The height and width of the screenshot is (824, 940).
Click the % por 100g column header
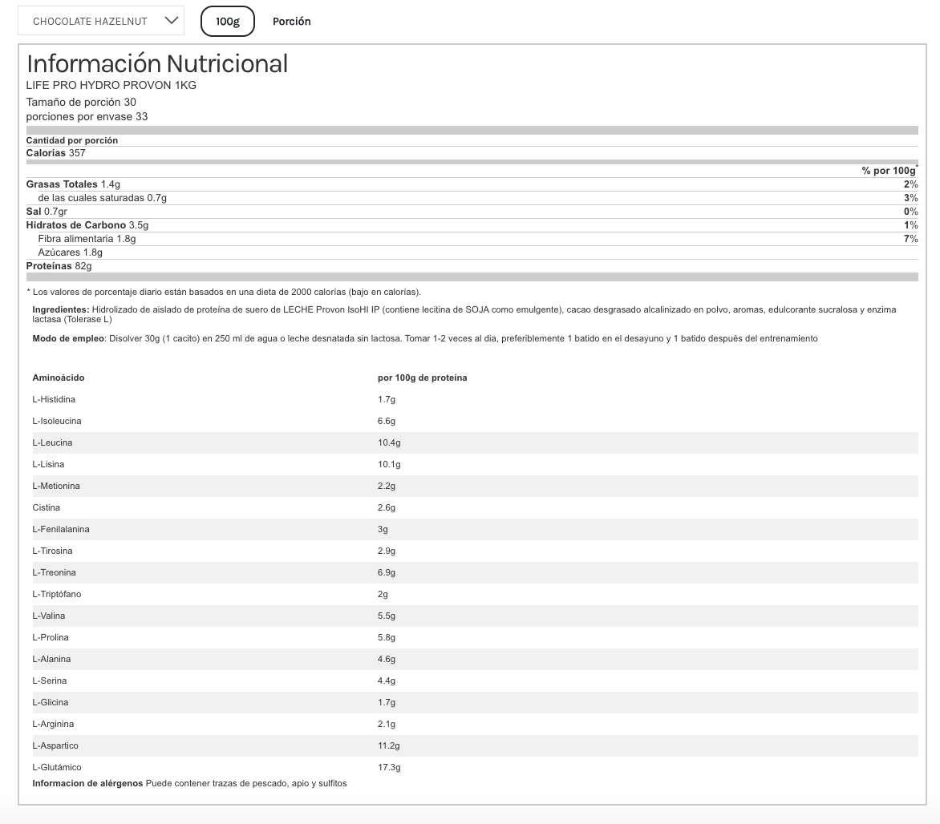point(889,171)
